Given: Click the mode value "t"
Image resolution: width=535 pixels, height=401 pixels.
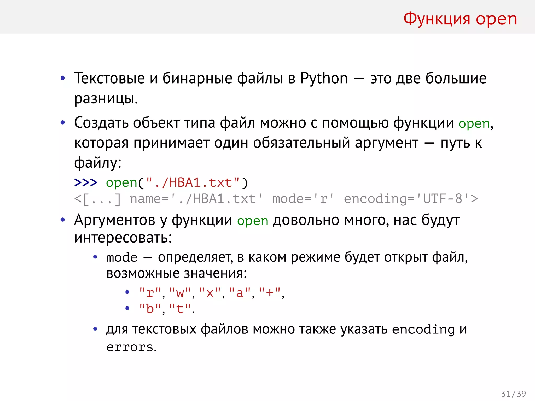Looking at the screenshot, I should click(180, 309).
